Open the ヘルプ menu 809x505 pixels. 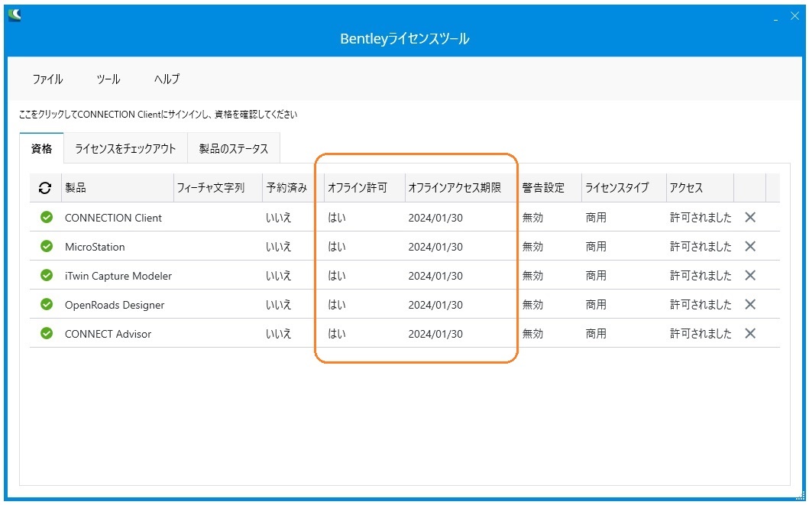167,79
